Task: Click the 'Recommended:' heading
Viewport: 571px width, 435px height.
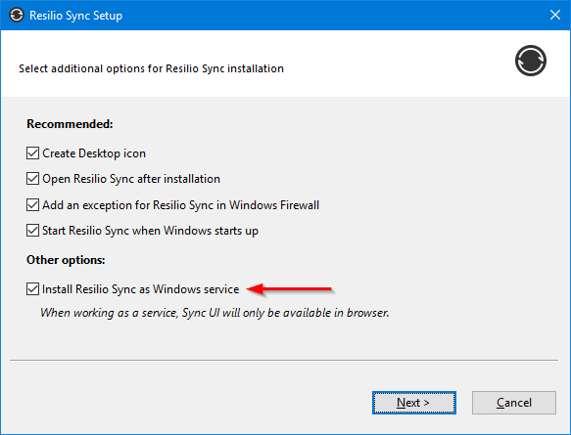Action: [x=70, y=124]
